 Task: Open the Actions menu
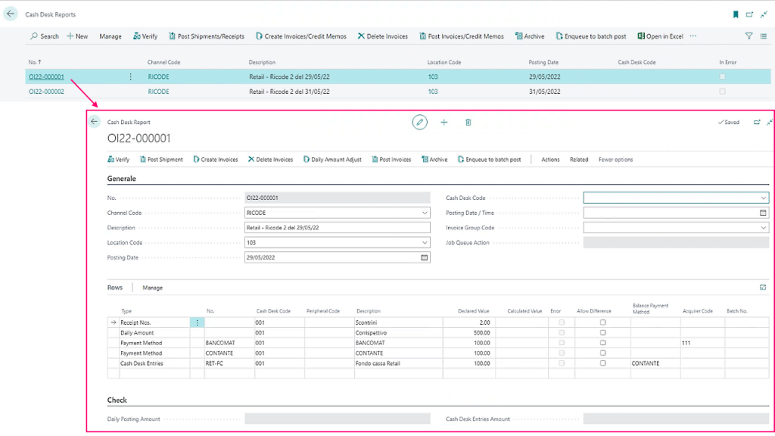click(550, 160)
